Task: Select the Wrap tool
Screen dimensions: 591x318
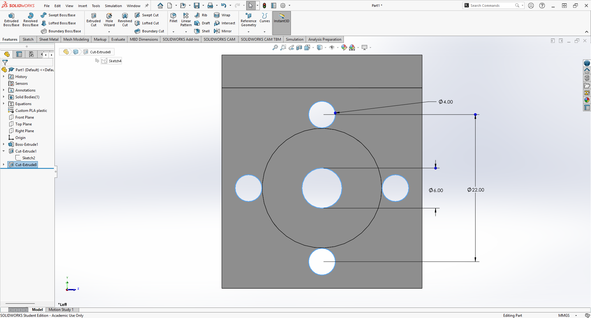Action: click(x=222, y=15)
